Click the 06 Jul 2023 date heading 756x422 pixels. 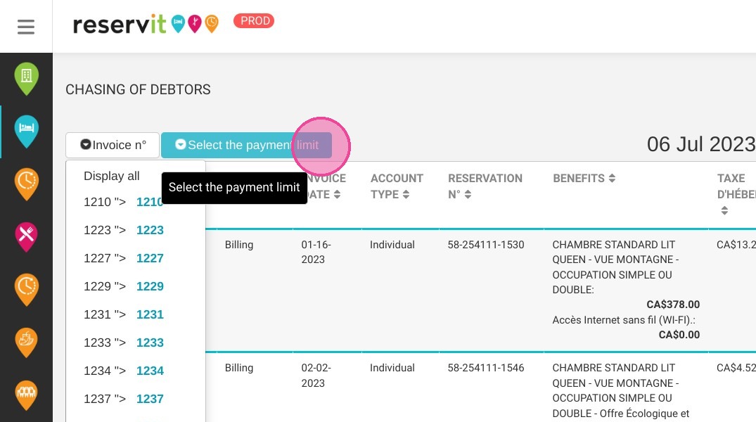point(701,144)
